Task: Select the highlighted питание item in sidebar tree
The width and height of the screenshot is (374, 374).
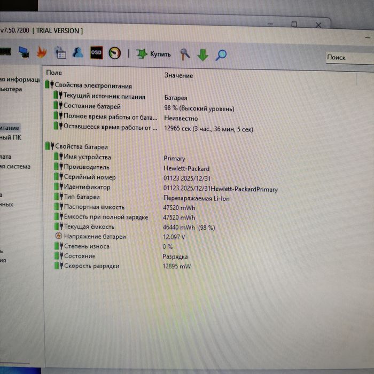Action: 10,128
